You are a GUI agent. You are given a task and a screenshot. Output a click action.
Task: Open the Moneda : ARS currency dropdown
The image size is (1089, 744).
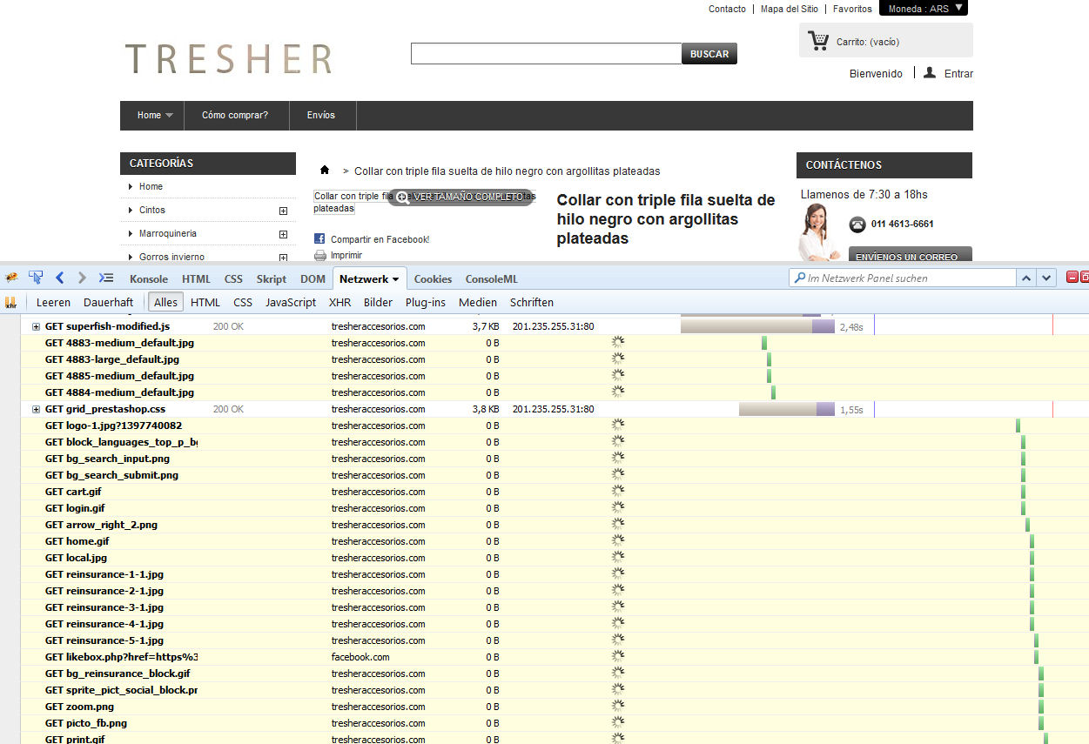pos(923,9)
